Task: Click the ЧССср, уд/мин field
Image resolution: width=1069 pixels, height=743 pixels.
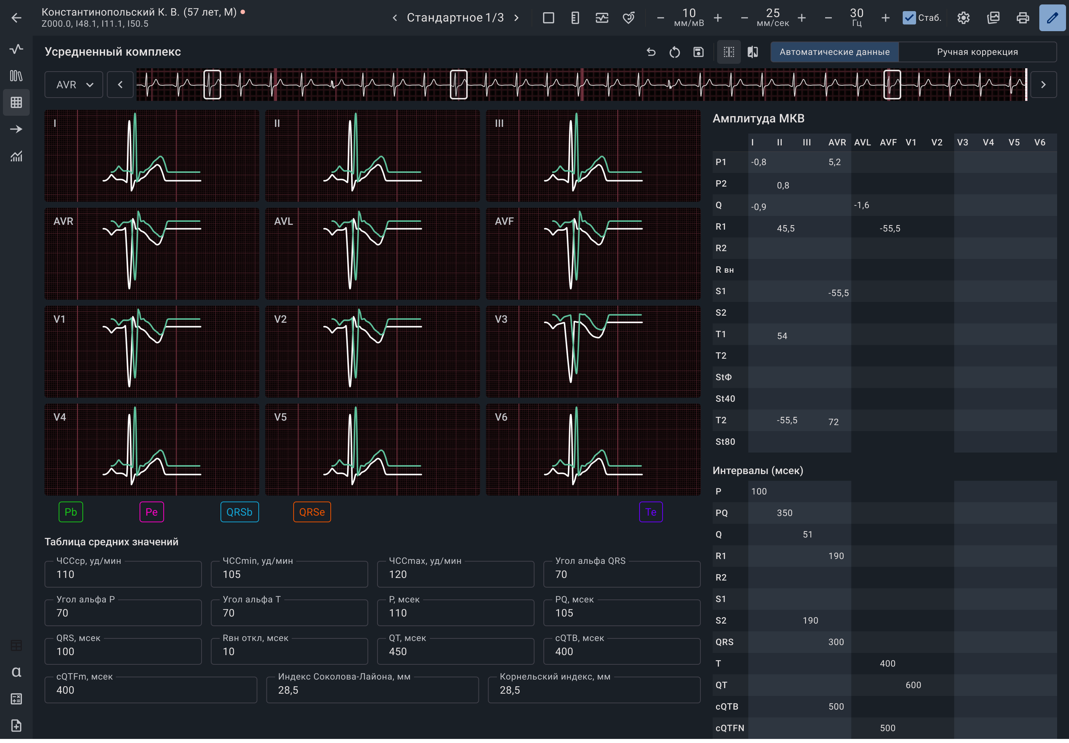Action: [123, 574]
